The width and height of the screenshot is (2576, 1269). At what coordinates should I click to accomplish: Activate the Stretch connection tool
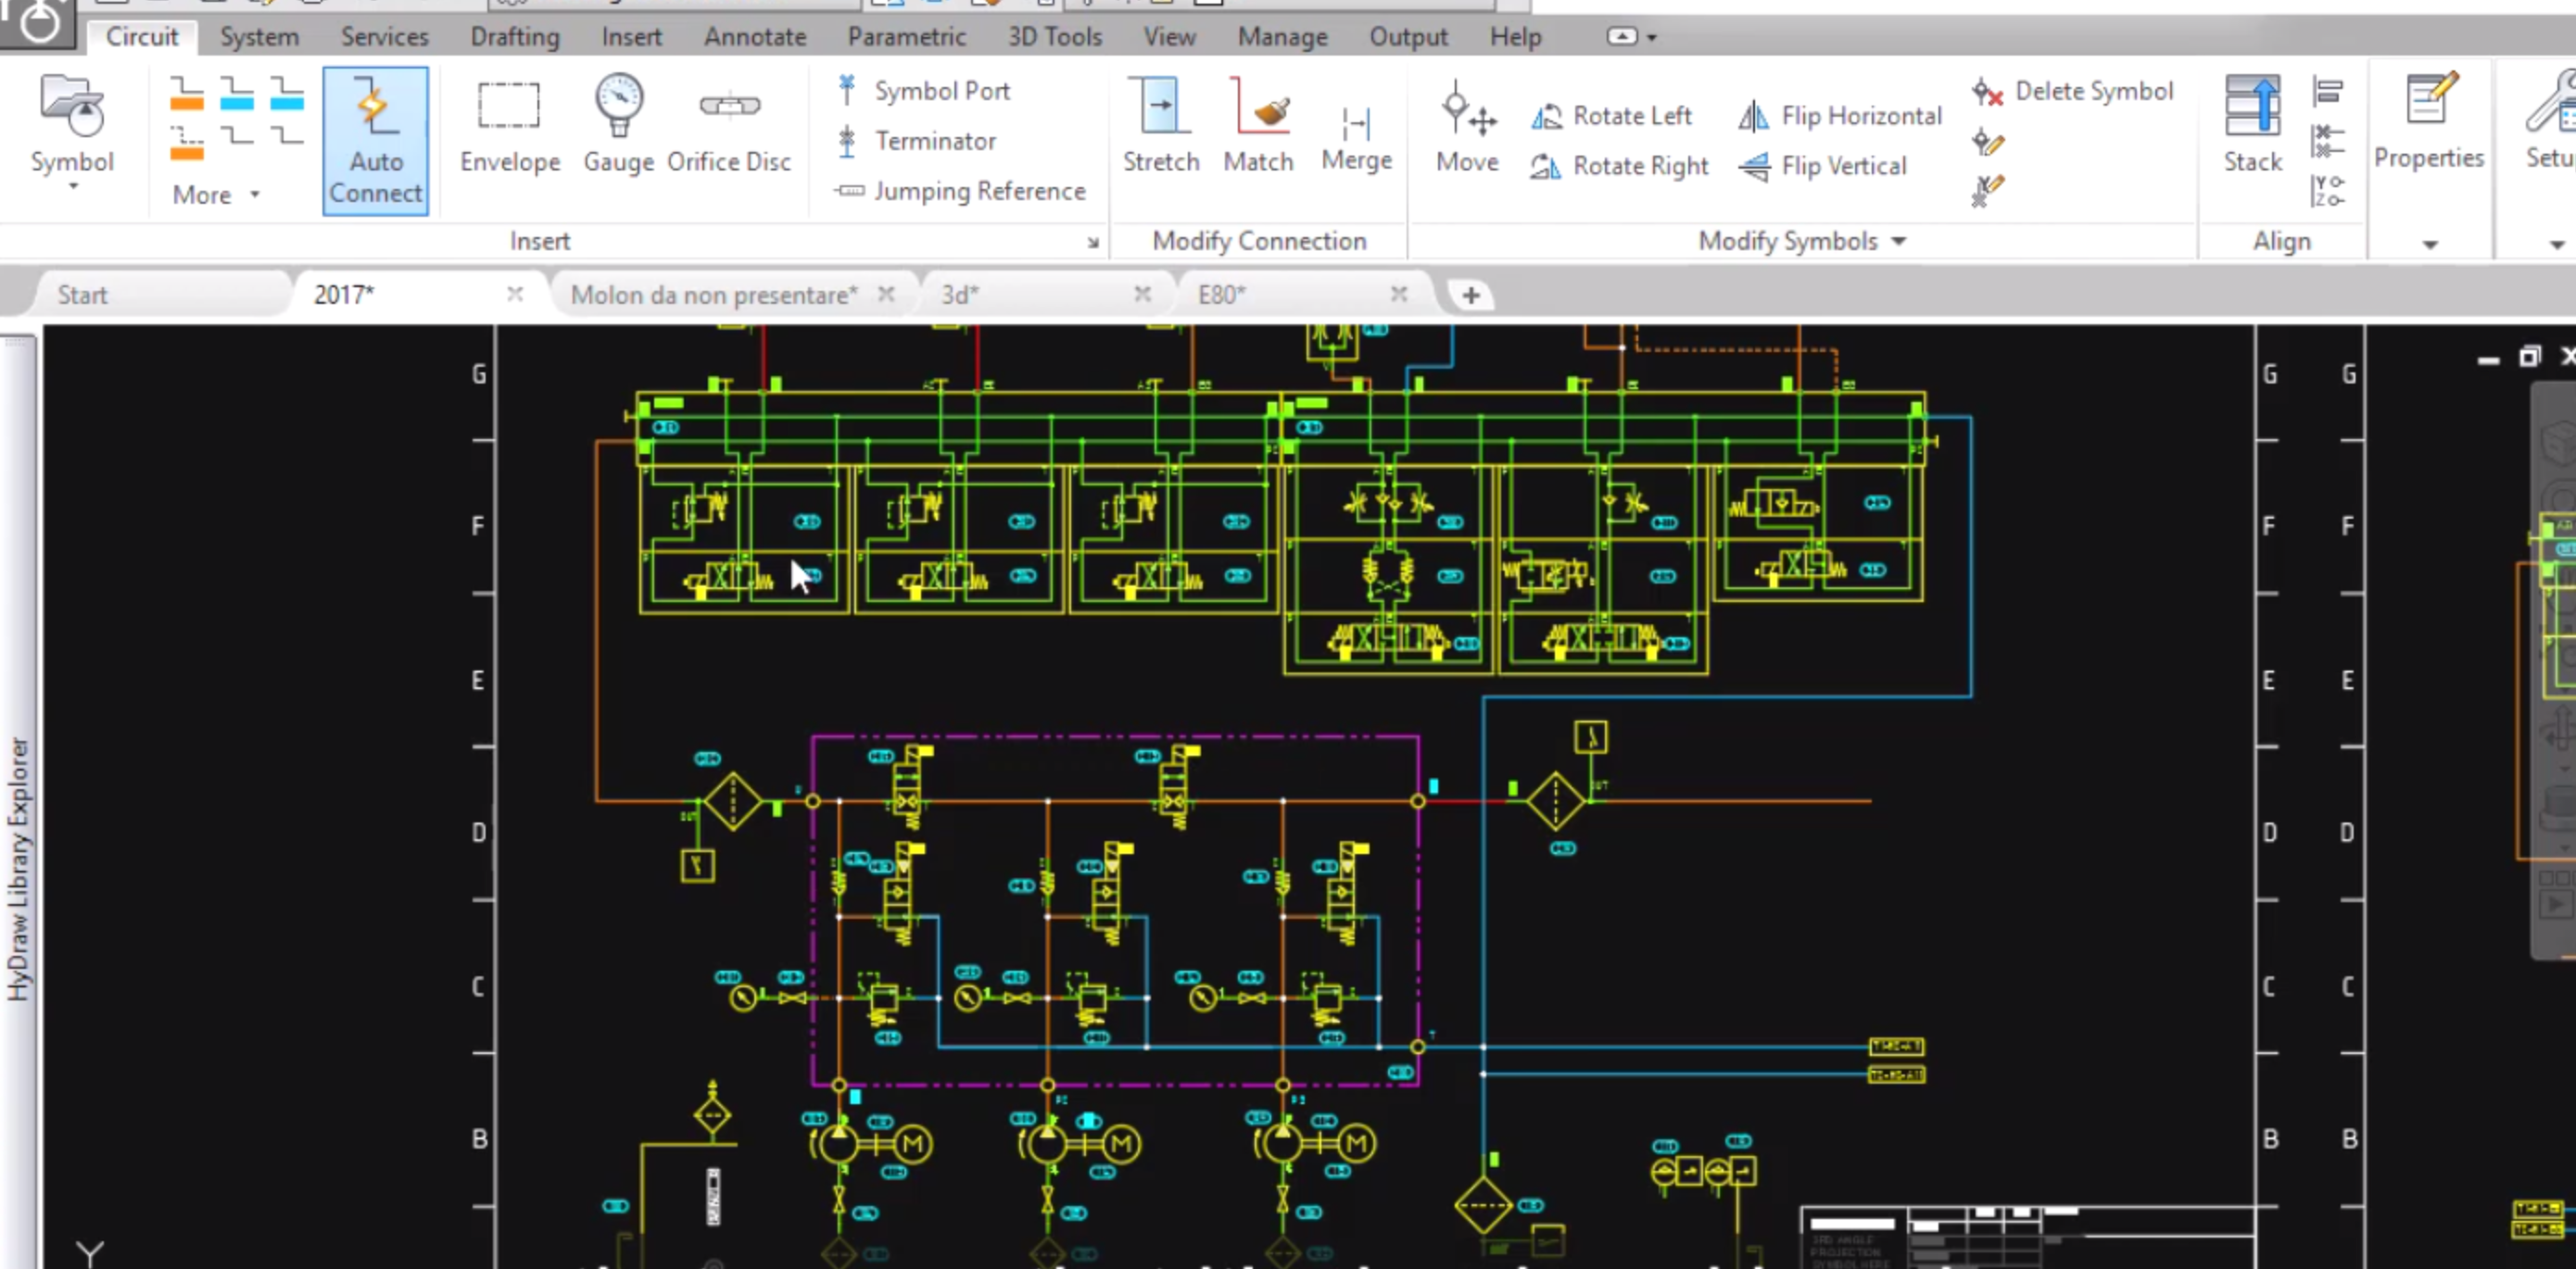click(x=1160, y=125)
